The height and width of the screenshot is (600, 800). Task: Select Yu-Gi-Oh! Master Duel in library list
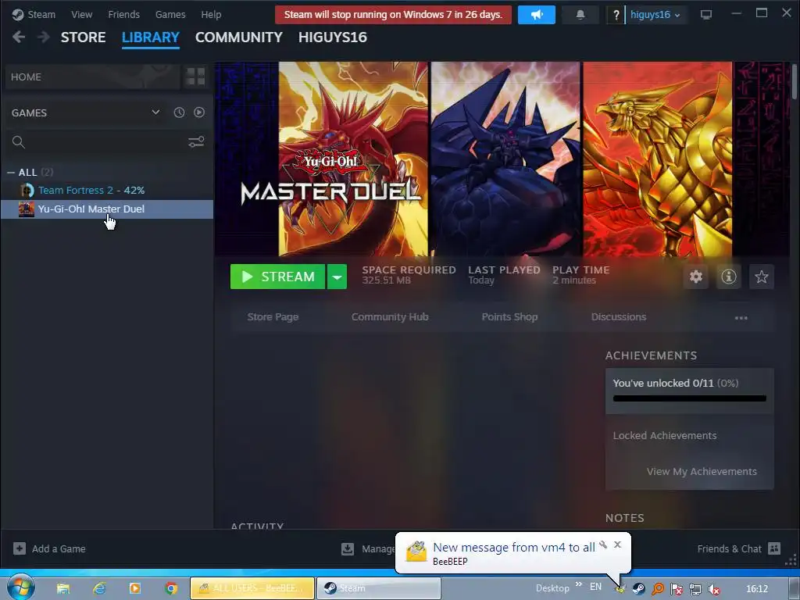(x=106, y=209)
